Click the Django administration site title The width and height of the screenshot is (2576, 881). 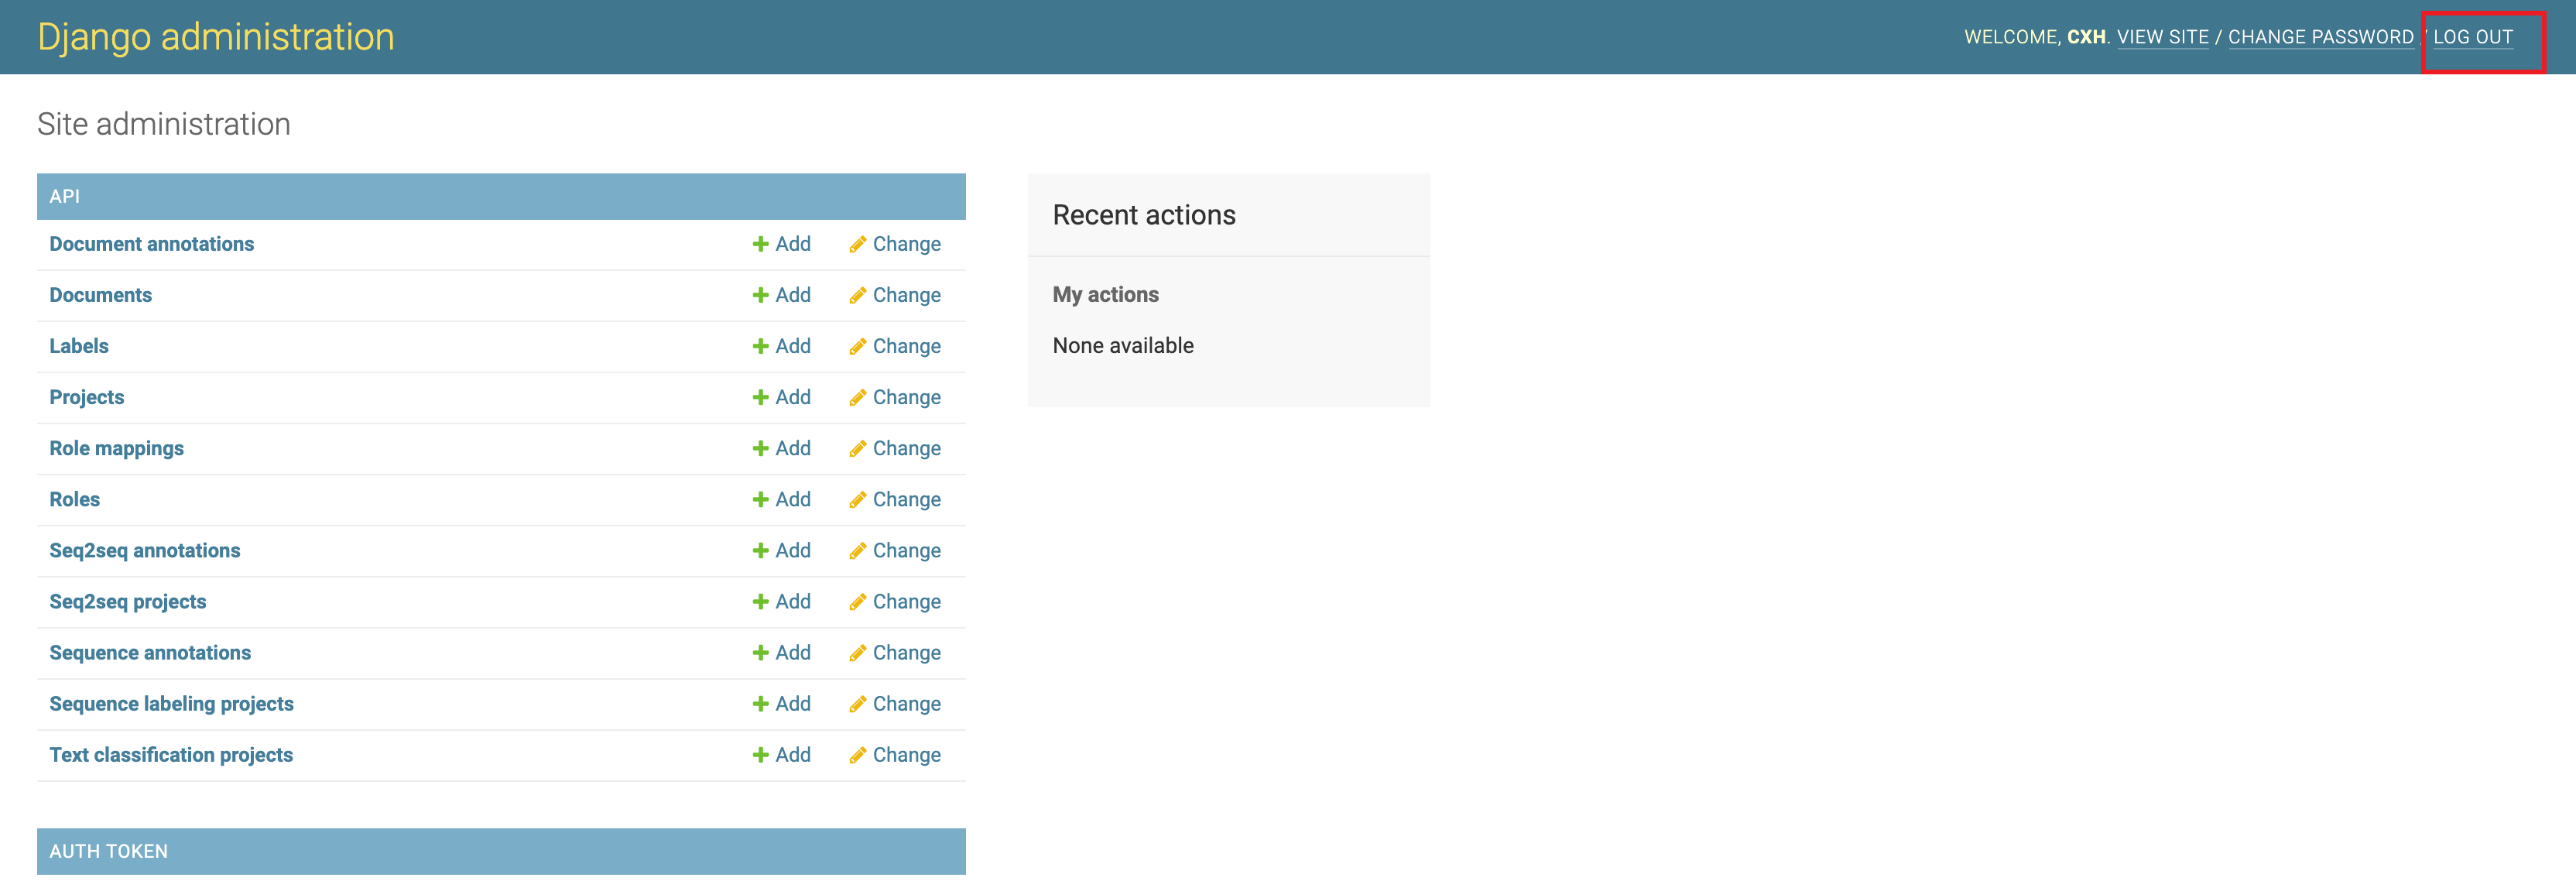(x=215, y=37)
